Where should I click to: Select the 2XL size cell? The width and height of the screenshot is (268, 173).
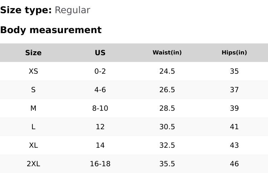point(33,164)
